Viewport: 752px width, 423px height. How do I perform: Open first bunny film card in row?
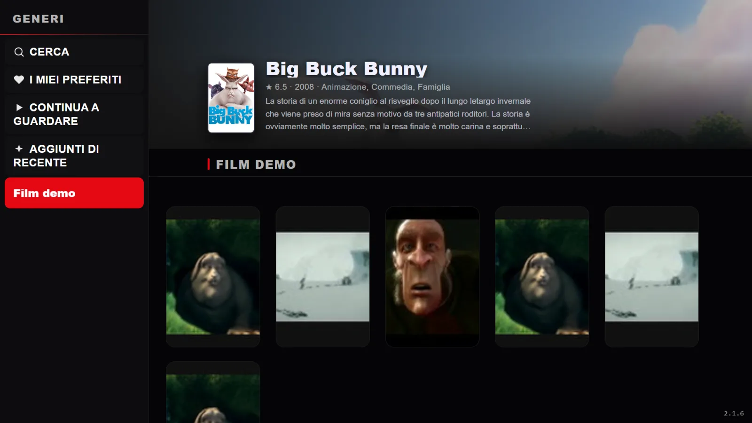coord(213,277)
